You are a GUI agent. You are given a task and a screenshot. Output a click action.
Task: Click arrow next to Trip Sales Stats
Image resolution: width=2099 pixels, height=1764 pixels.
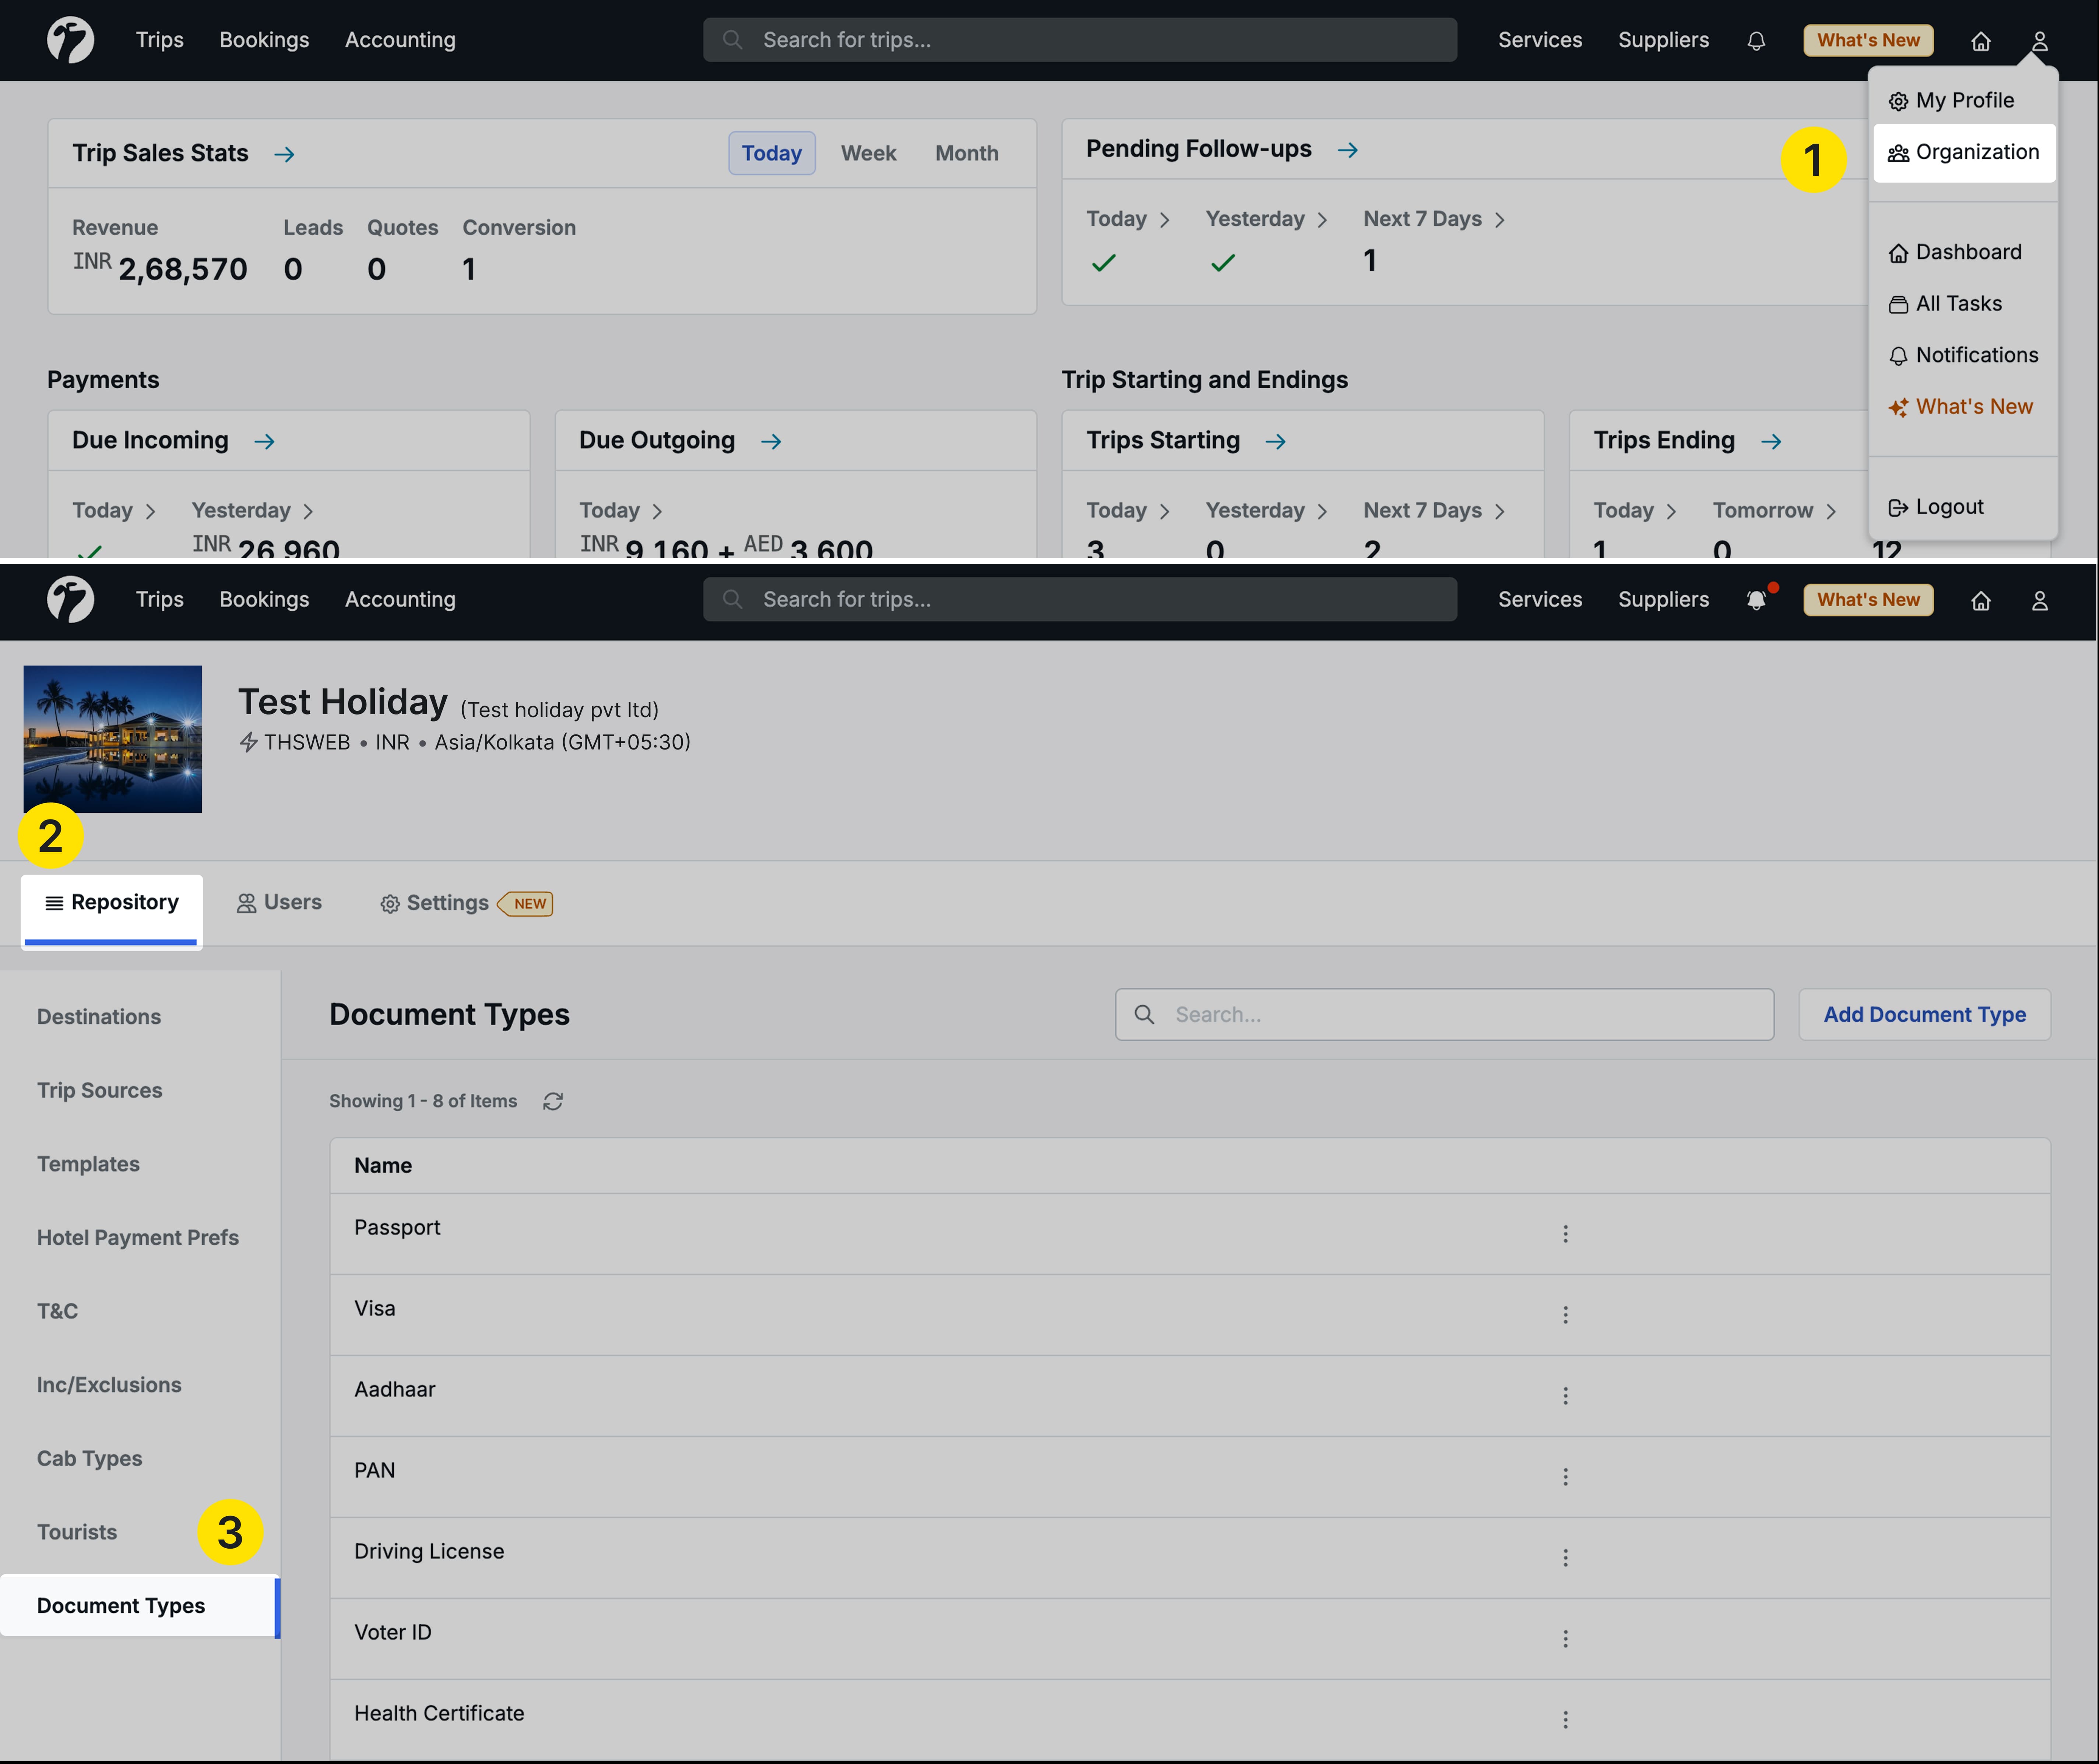284,154
